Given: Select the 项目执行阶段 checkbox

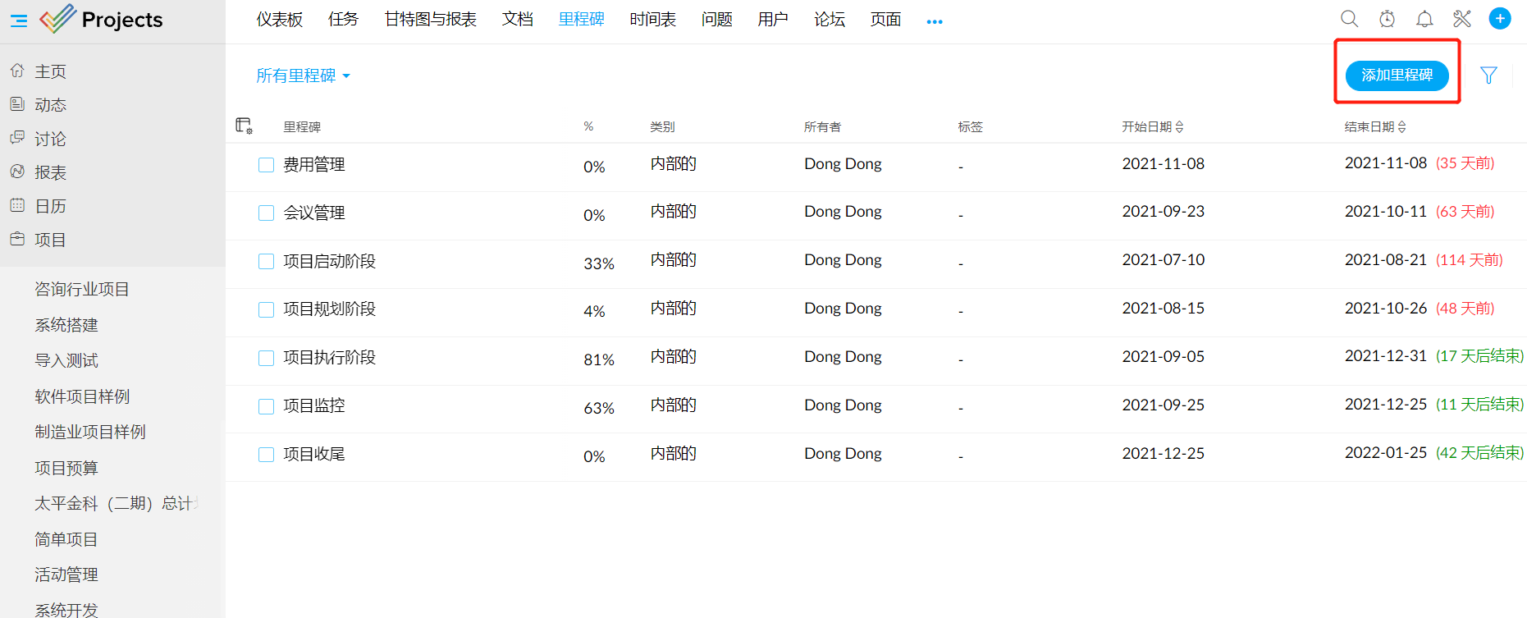Looking at the screenshot, I should (266, 358).
